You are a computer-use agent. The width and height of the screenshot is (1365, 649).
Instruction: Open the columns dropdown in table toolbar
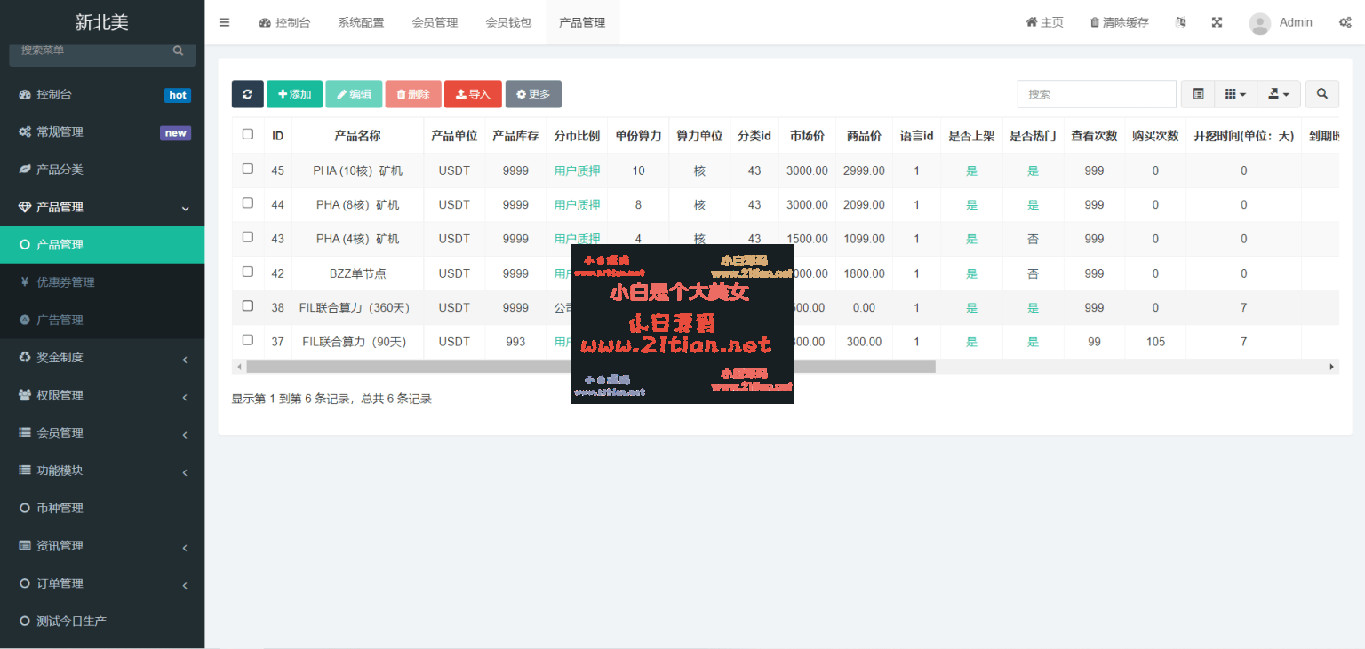pos(1235,94)
